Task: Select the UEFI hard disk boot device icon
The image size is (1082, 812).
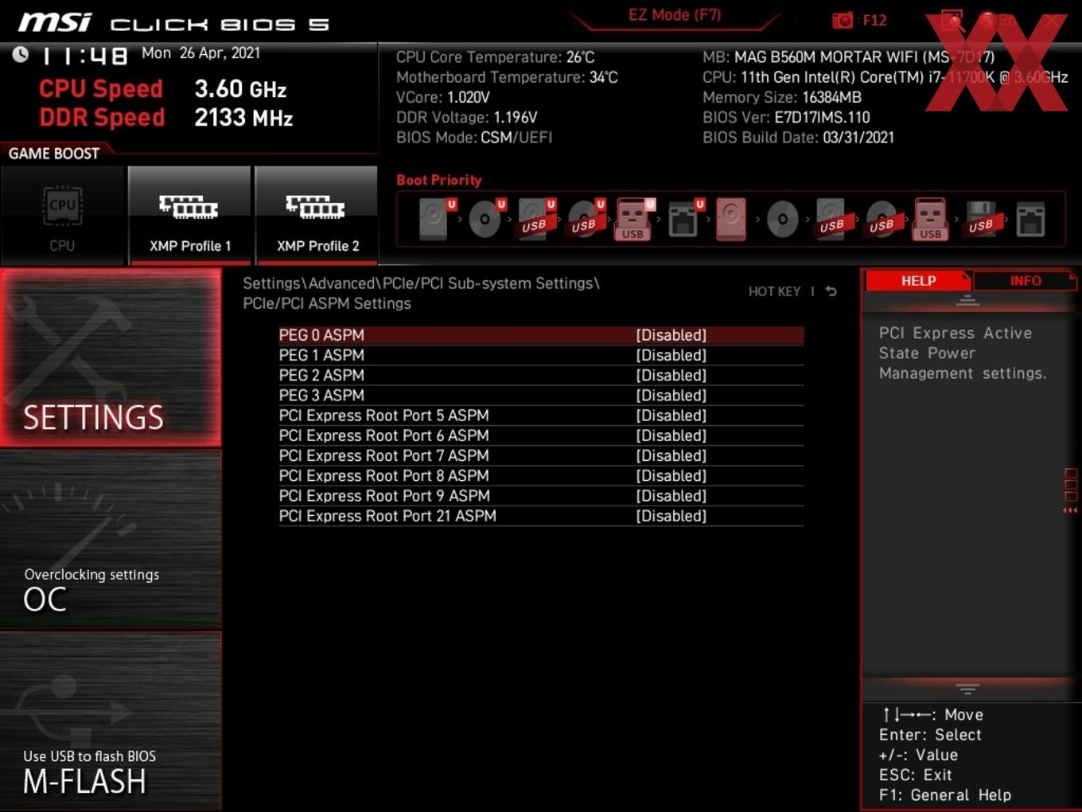Action: tap(436, 219)
